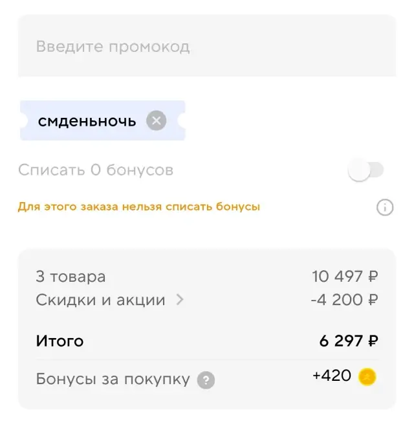Viewport: 414px width, 421px height.
Task: Click the 3 товара label
Action: coord(71,277)
